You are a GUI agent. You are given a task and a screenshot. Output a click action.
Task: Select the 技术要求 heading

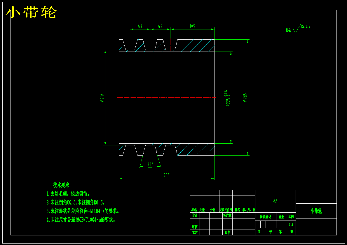(x=61, y=185)
